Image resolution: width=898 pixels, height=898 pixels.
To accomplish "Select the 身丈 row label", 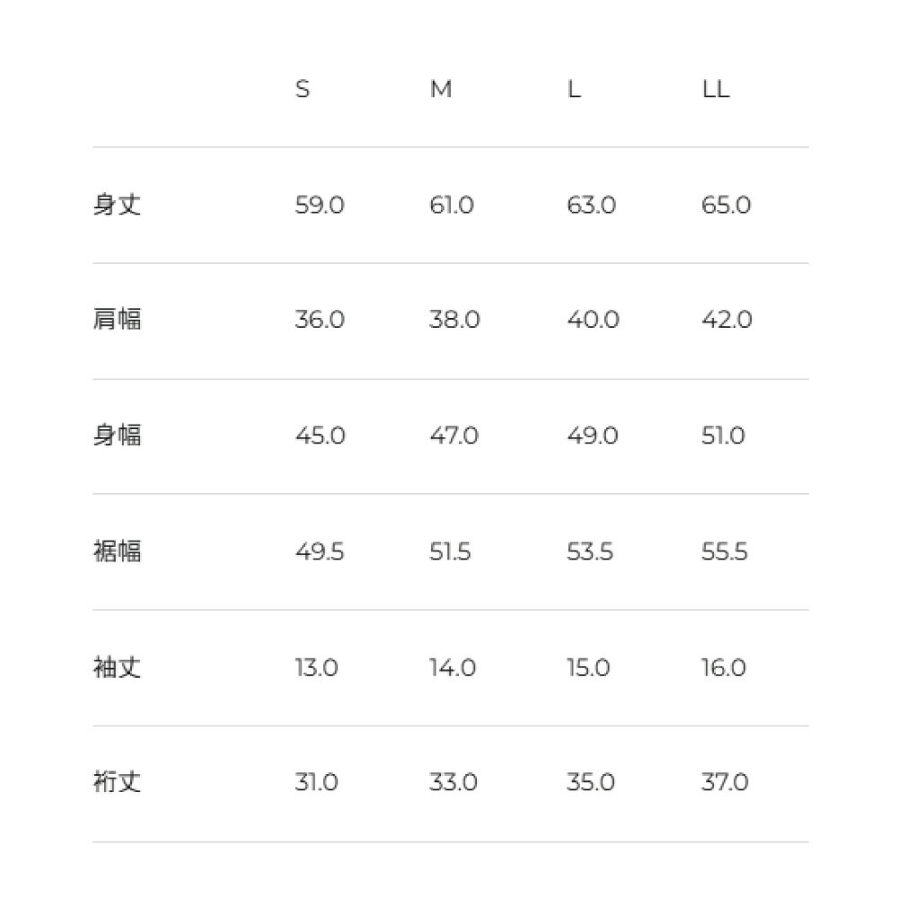I will tap(117, 206).
